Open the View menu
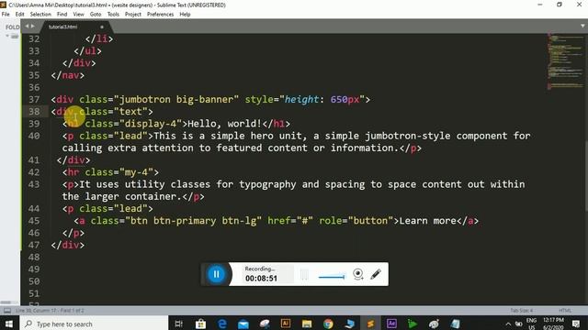This screenshot has height=330, width=588. click(x=78, y=15)
